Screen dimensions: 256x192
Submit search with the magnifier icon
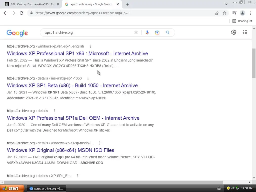pyautogui.click(x=167, y=32)
